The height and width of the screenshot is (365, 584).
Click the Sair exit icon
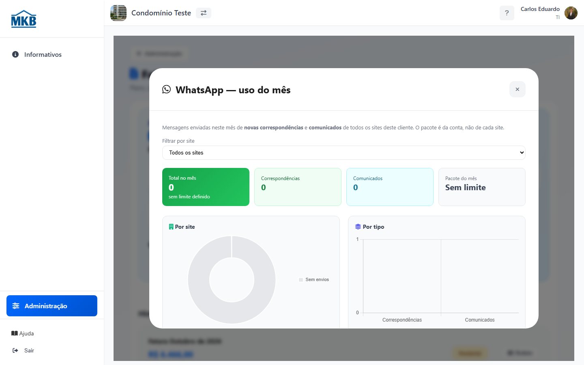(x=15, y=350)
